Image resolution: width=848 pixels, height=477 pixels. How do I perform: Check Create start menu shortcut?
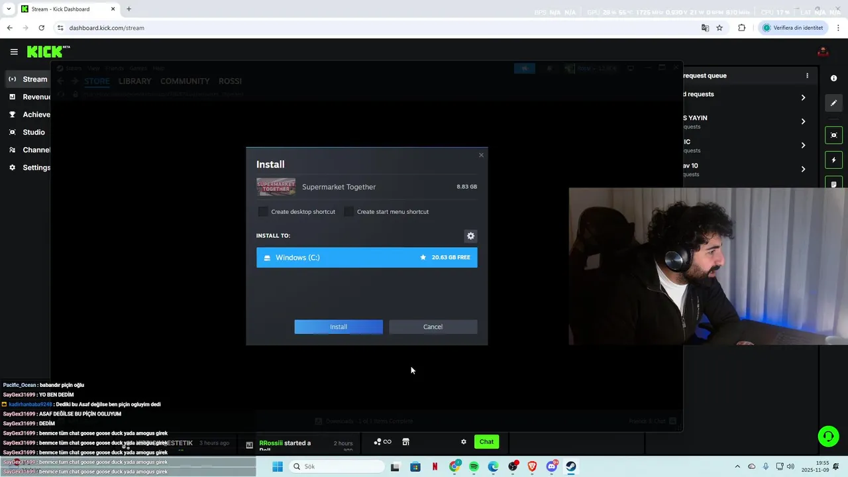coord(349,211)
